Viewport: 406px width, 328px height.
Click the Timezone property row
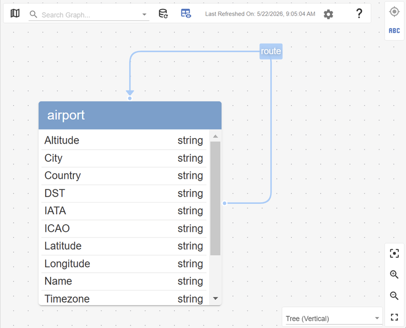[x=124, y=298]
